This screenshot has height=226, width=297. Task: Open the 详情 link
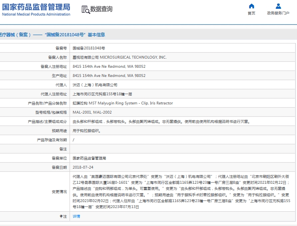pyautogui.click(x=76, y=216)
